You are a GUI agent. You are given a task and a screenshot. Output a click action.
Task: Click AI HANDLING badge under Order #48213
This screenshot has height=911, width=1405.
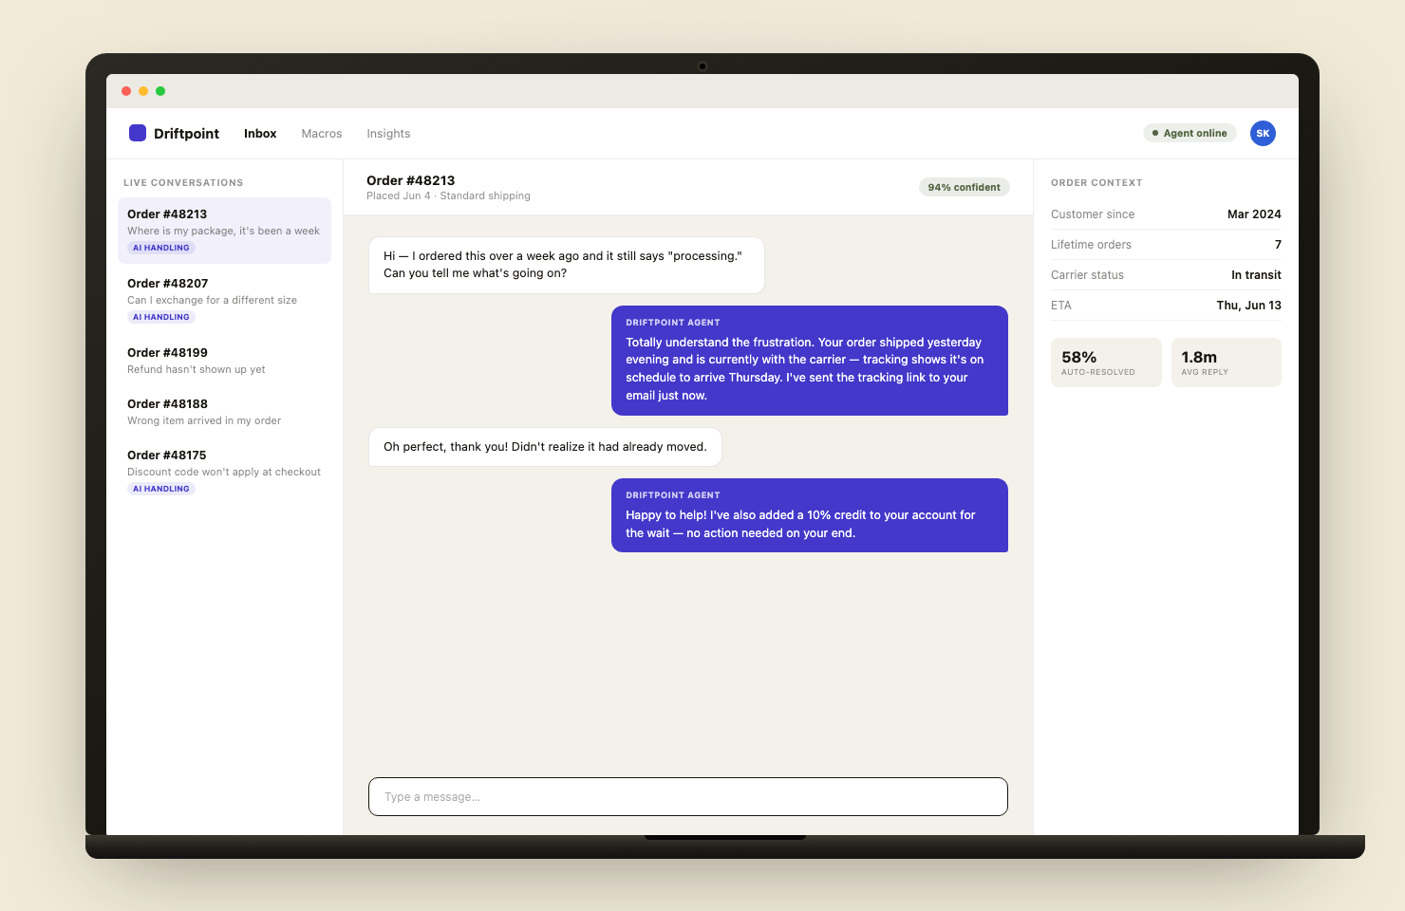pos(161,248)
